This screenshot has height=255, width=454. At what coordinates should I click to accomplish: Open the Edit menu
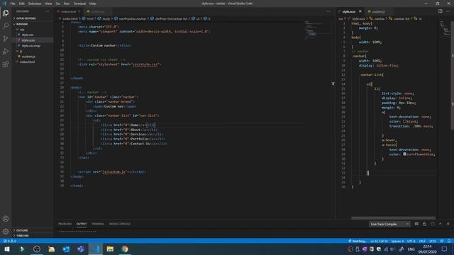[22, 4]
